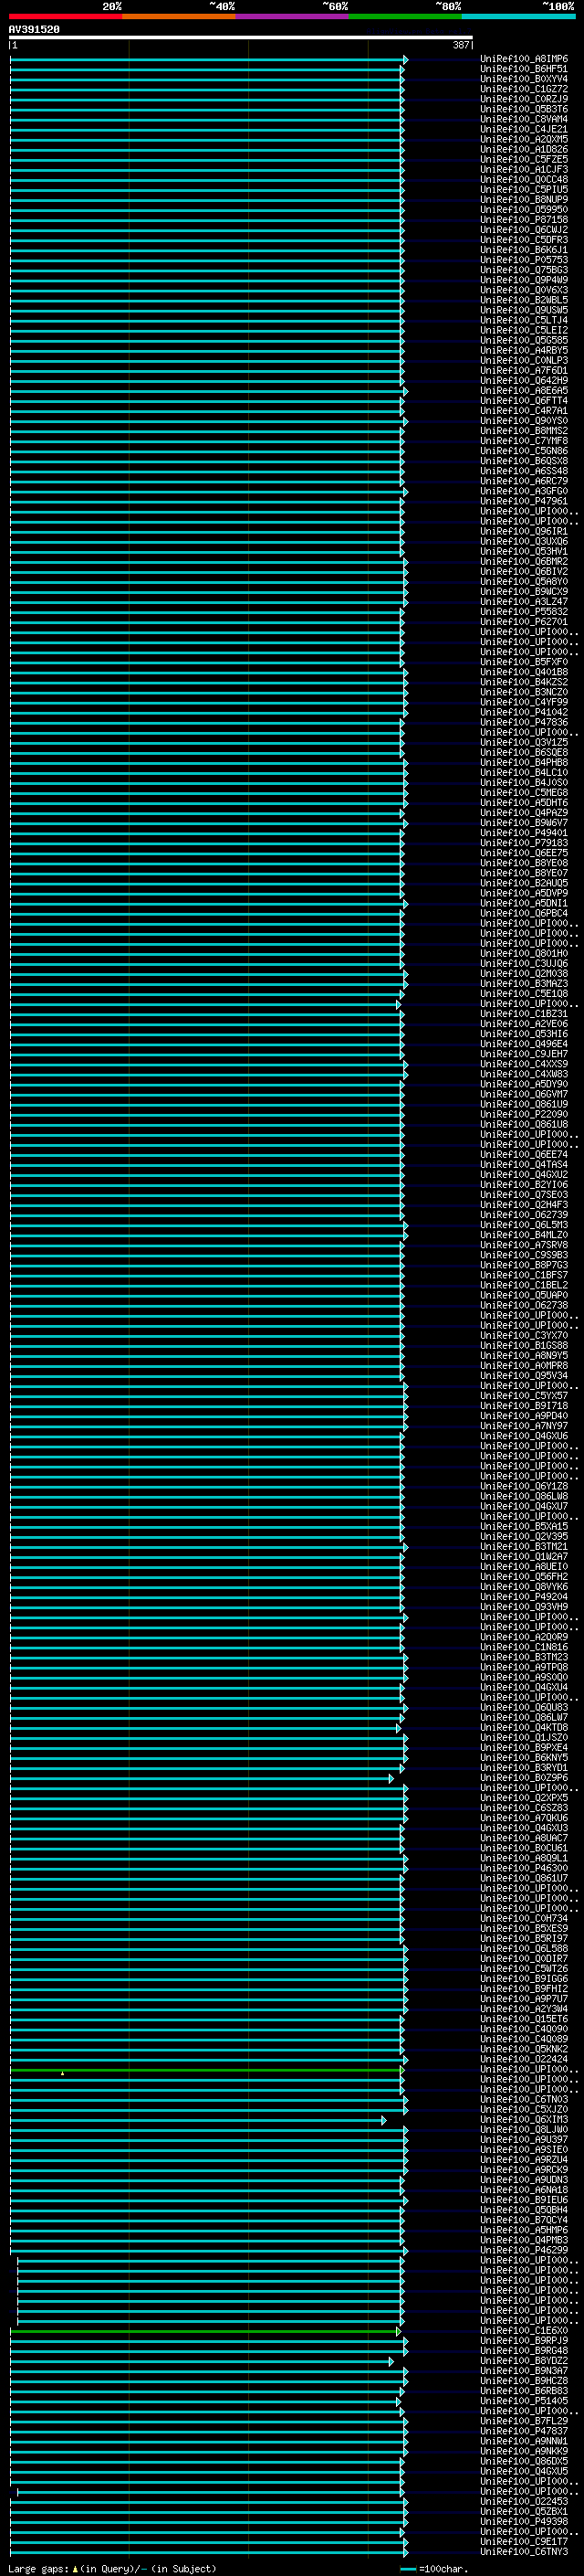Select hit label UniRef100_Q75BG3

point(524,270)
